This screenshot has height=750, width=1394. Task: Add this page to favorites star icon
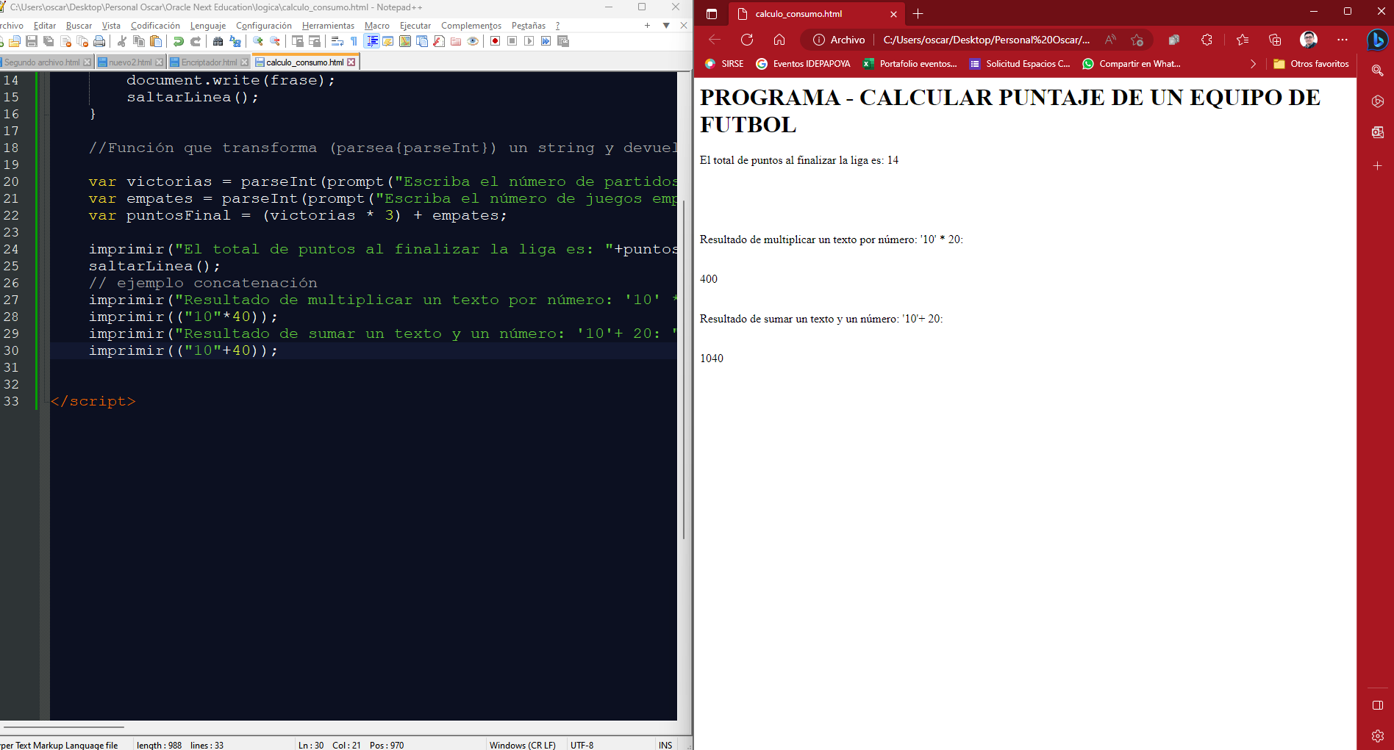[x=1137, y=40]
